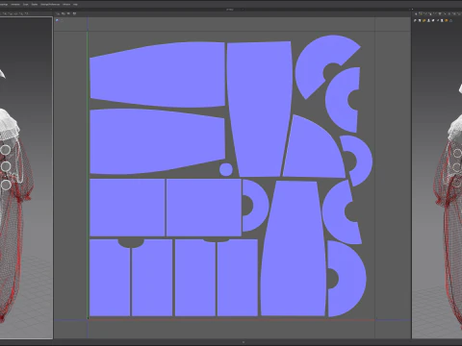This screenshot has height=346, width=462.
Task: Select the tall tapered UV piece at bottom
Action: pyautogui.click(x=294, y=248)
